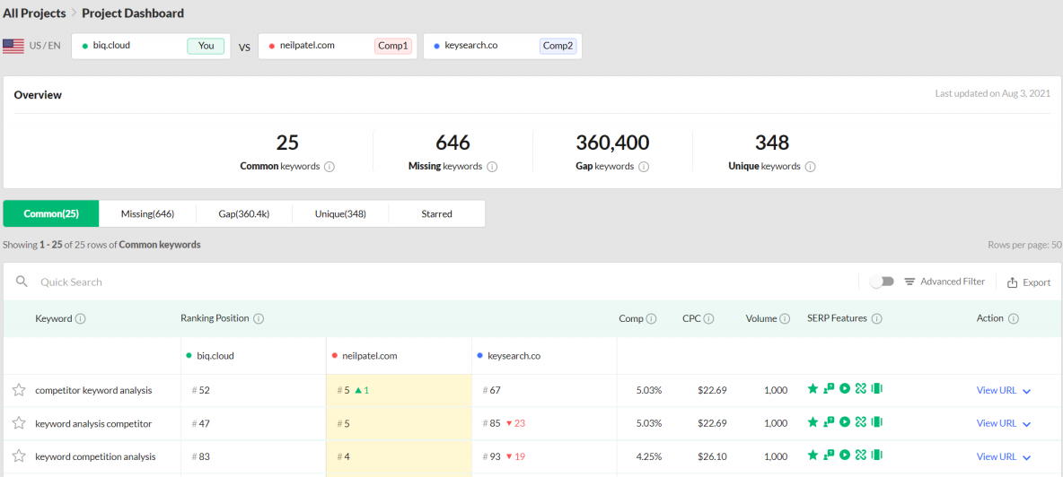The height and width of the screenshot is (477, 1063).
Task: Click people-also-ask SERP icon for 'competitor keyword analysis'
Action: pyautogui.click(x=829, y=388)
